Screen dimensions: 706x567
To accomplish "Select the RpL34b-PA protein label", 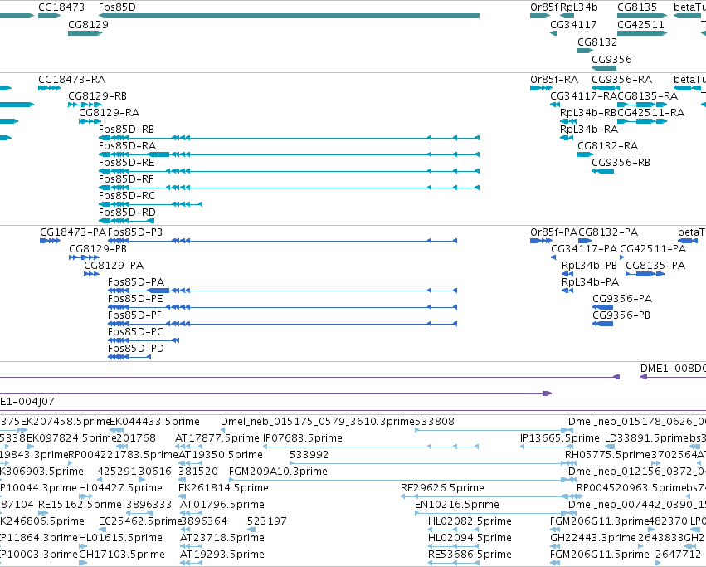I will point(591,282).
